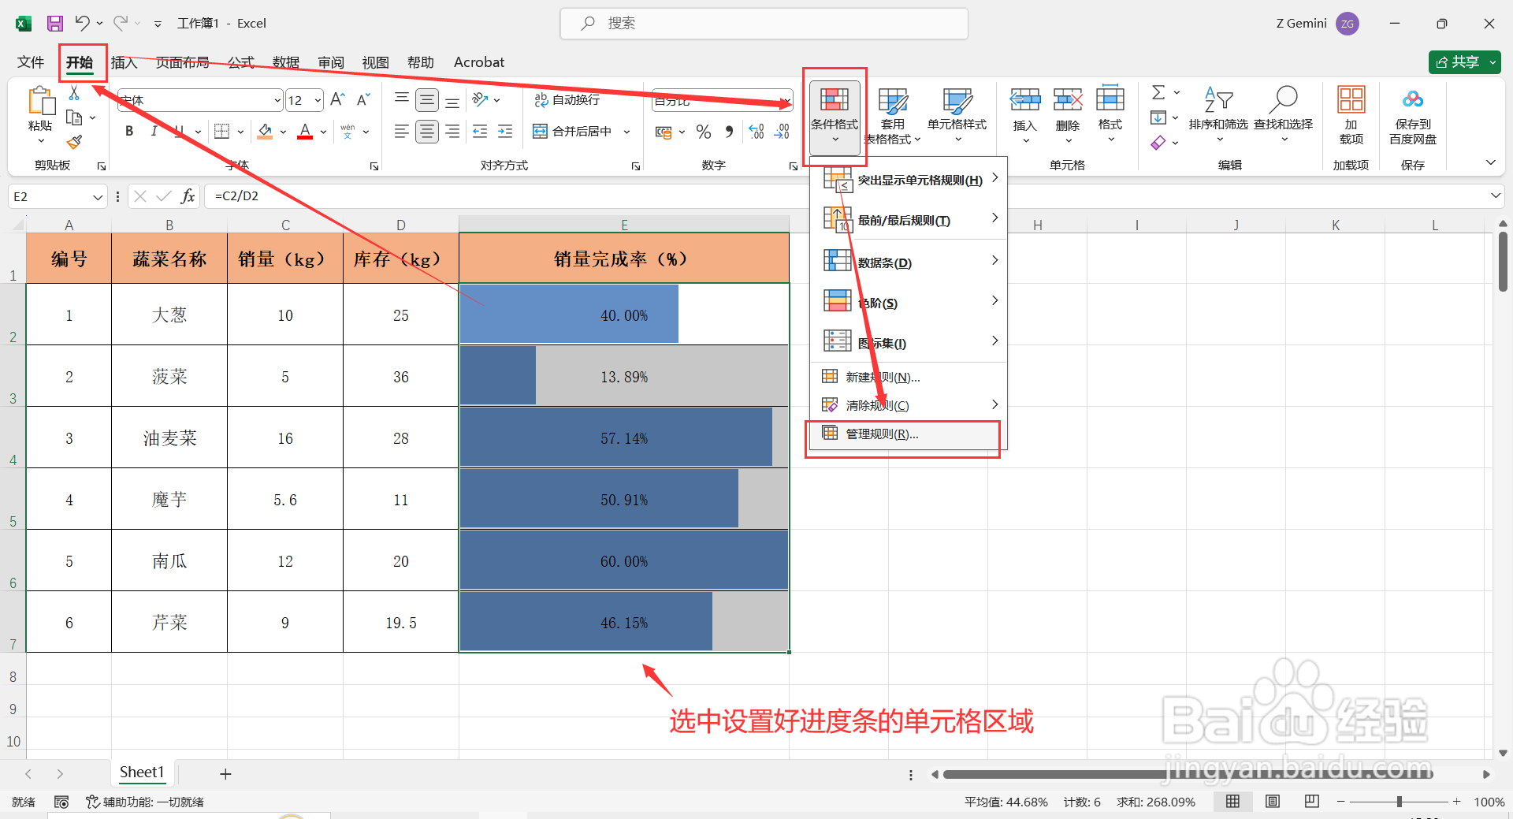This screenshot has width=1513, height=819.
Task: Toggle italic formatting
Action: point(154,131)
